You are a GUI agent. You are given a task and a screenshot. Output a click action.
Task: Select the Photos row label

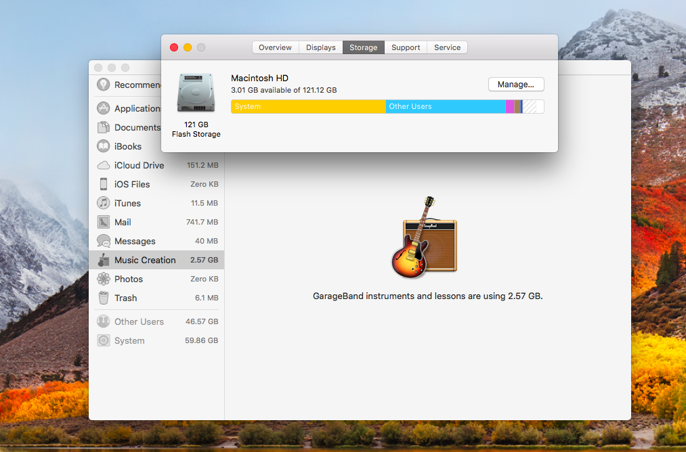coord(129,279)
